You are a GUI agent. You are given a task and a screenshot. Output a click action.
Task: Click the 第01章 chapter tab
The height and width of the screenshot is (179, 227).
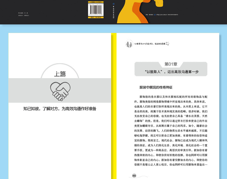click(x=171, y=64)
